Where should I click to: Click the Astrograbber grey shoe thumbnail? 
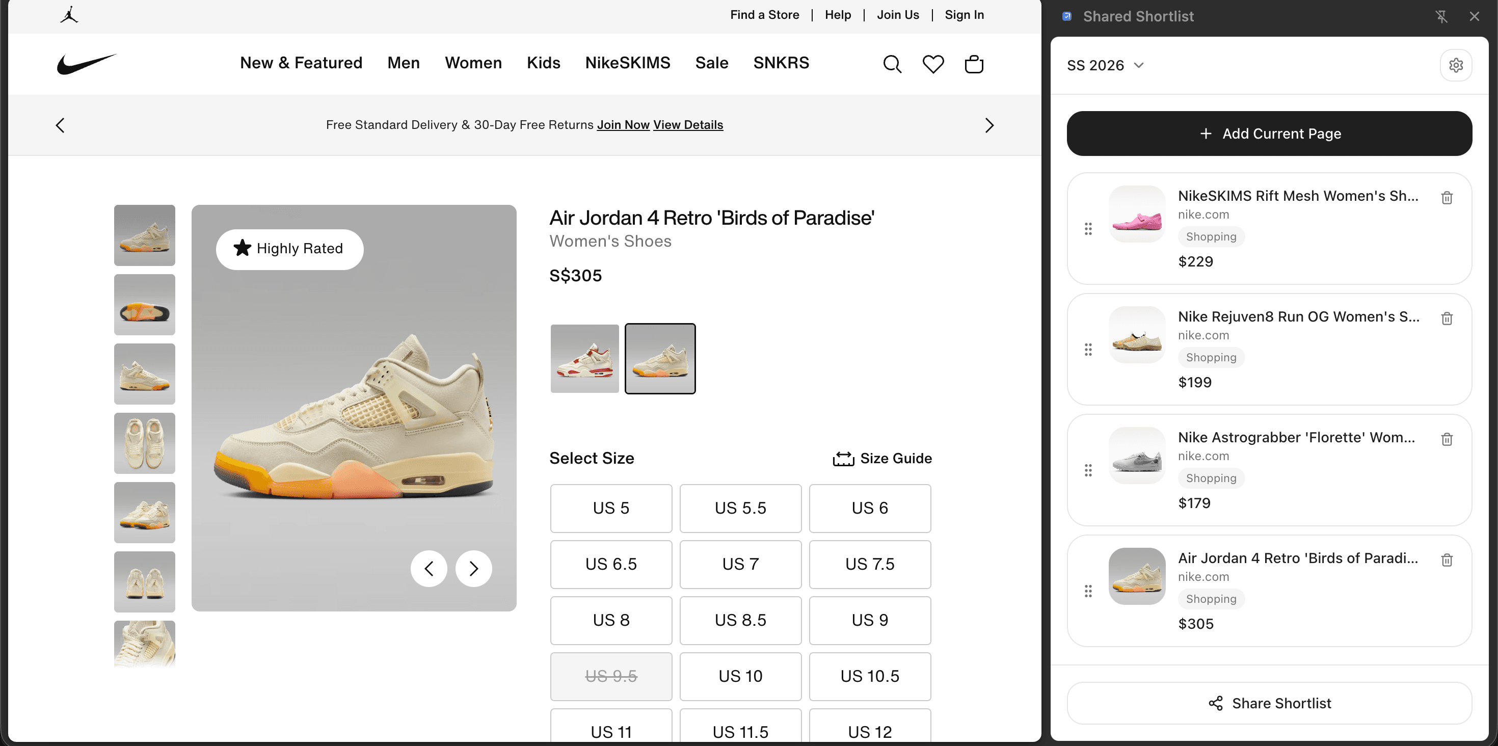click(x=1137, y=455)
